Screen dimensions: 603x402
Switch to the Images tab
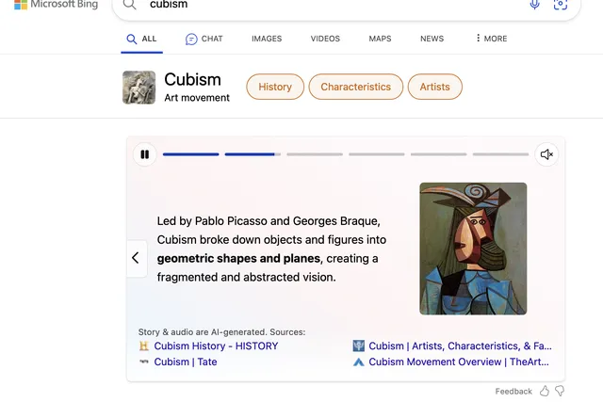point(267,39)
